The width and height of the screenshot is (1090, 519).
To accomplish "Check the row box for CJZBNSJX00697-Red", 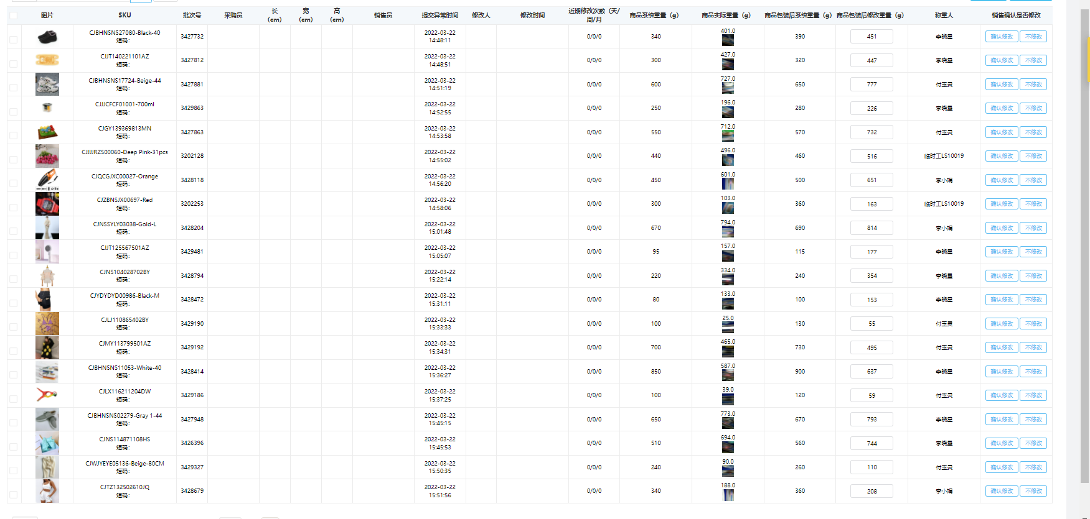I will coord(13,207).
